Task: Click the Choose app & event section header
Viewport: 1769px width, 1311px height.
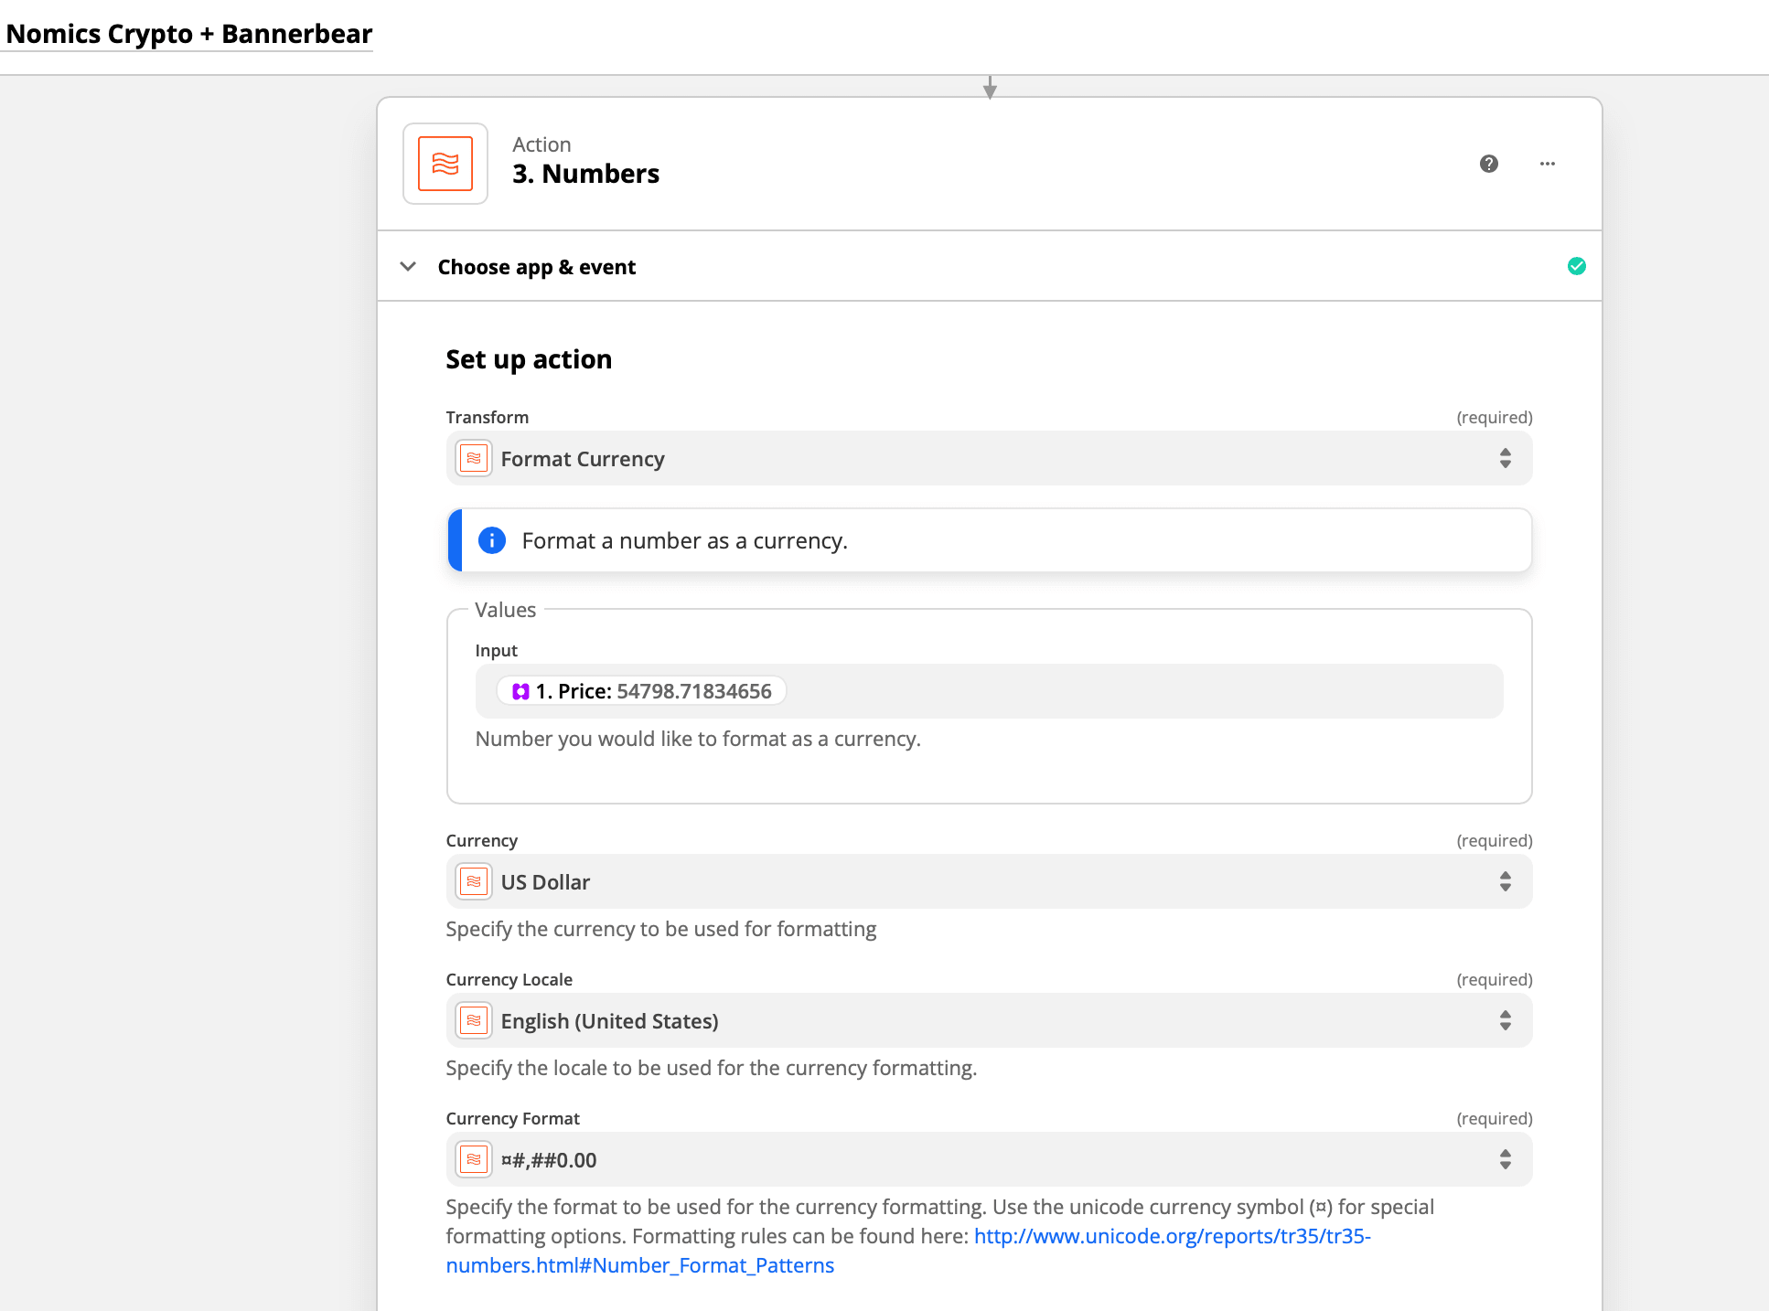Action: (x=989, y=266)
